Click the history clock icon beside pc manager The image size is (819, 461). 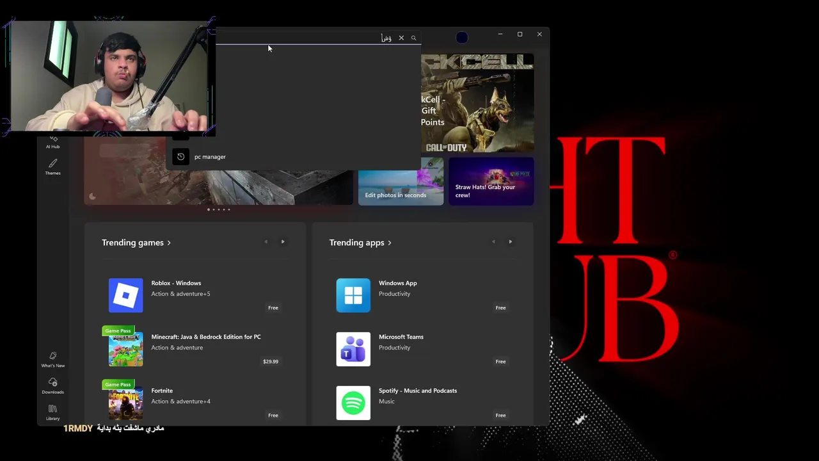(x=180, y=157)
